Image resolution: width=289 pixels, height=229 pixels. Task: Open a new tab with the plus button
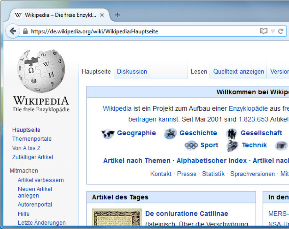pyautogui.click(x=117, y=15)
